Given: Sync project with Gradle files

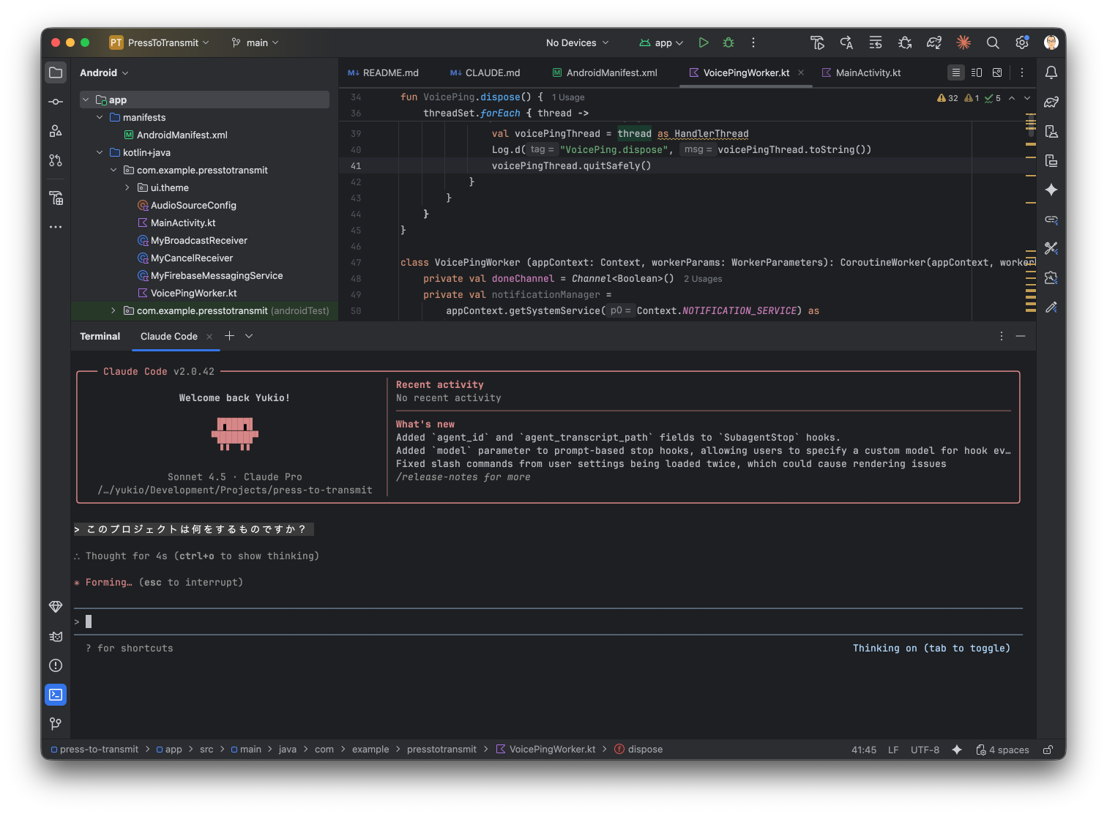Looking at the screenshot, I should tap(934, 42).
